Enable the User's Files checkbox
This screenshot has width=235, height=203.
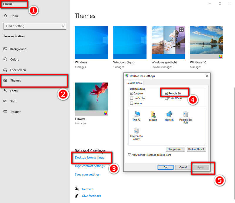[132, 98]
